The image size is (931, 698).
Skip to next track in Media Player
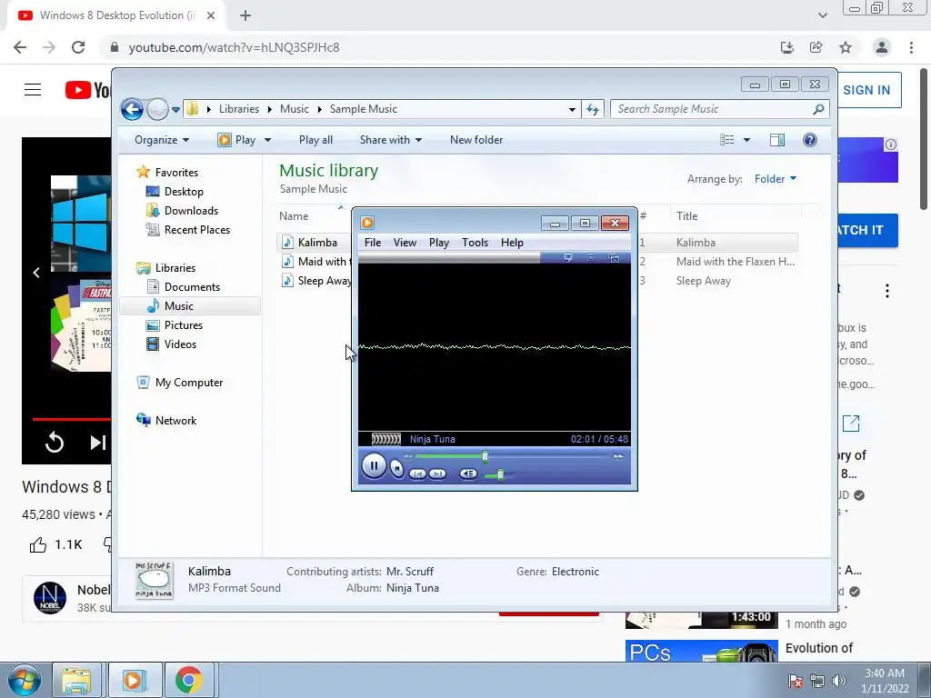coord(437,474)
